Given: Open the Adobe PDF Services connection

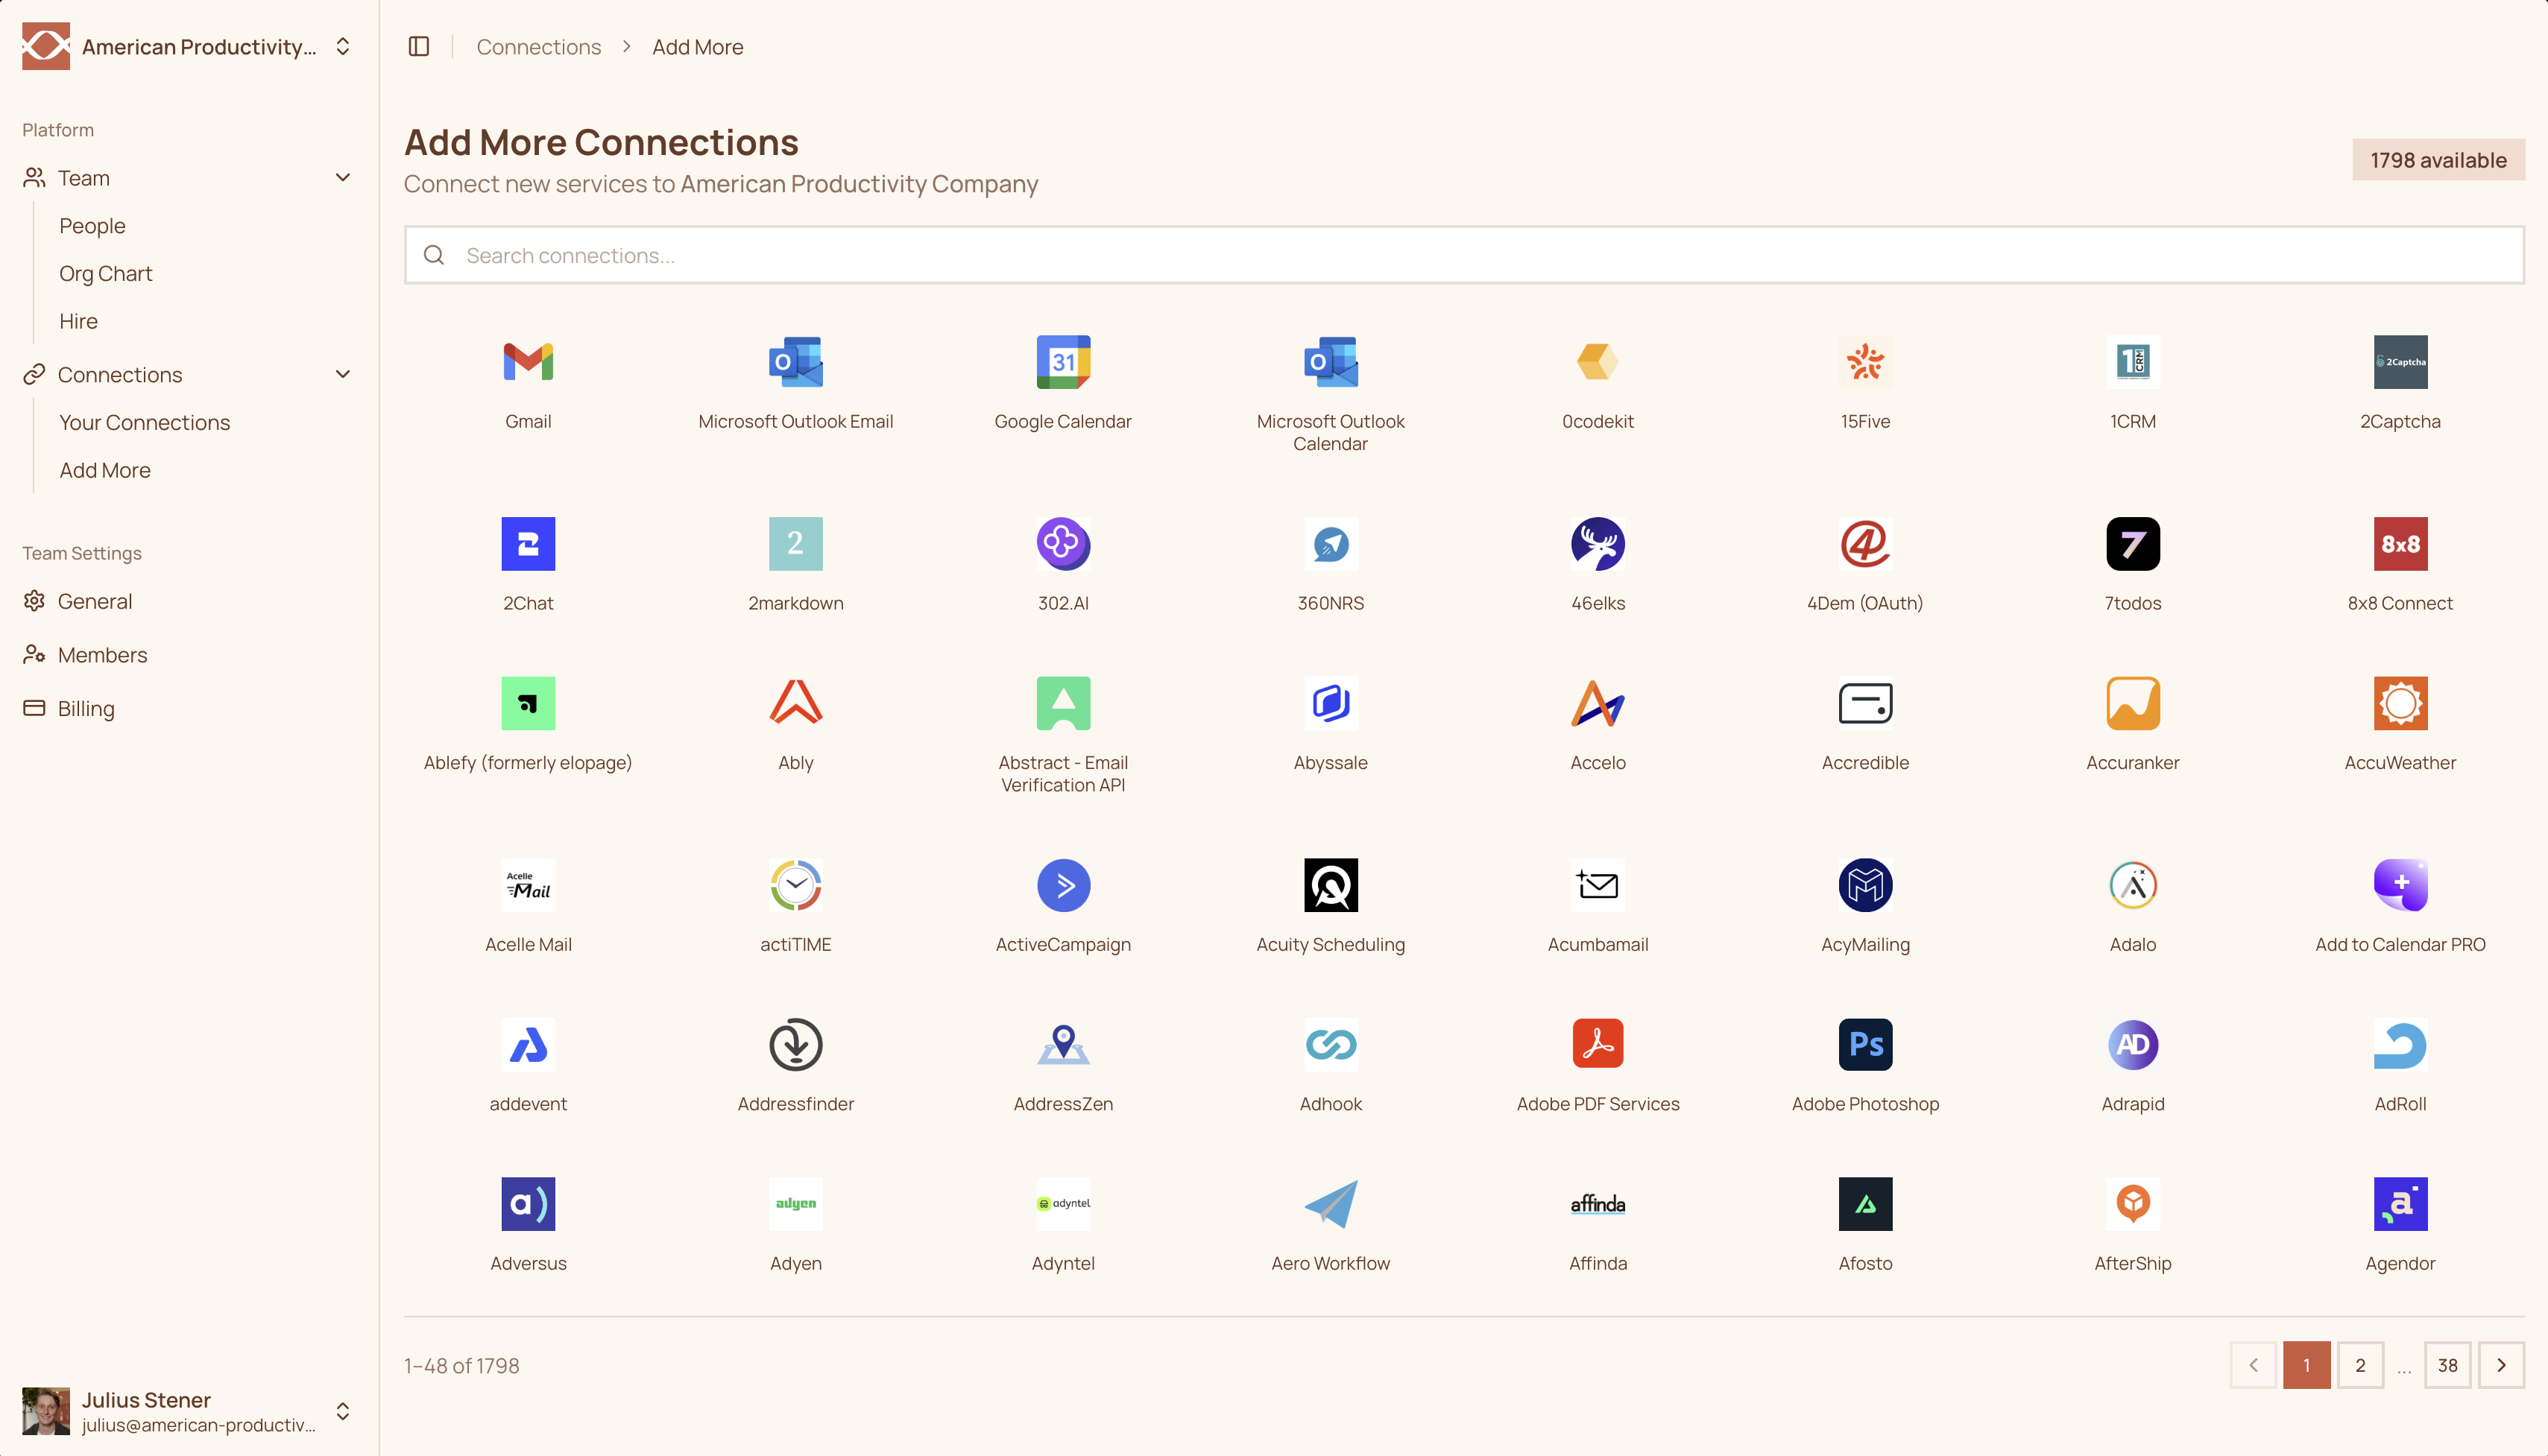Looking at the screenshot, I should point(1597,1044).
